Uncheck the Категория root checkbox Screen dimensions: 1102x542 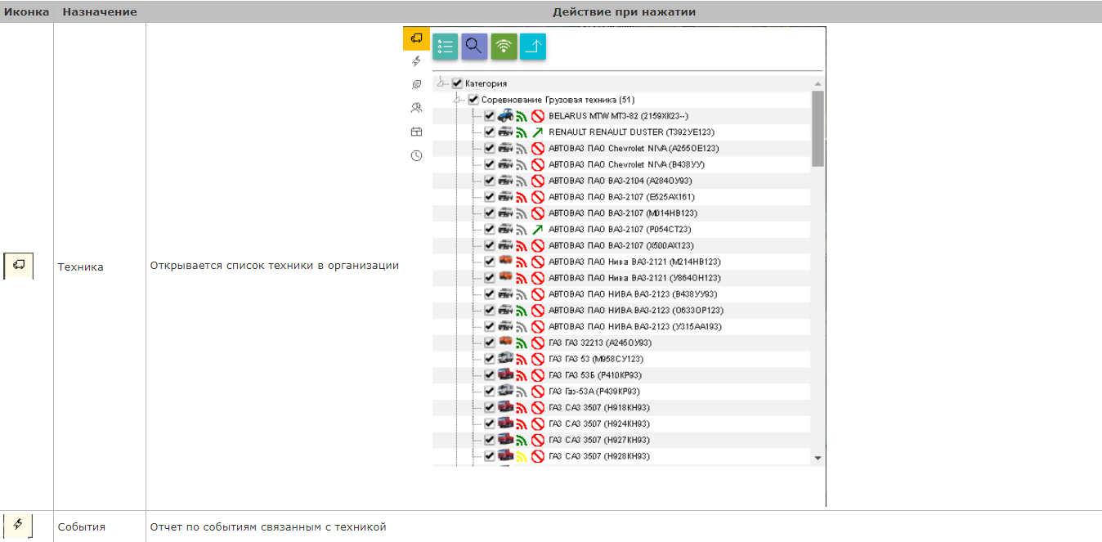pos(457,83)
